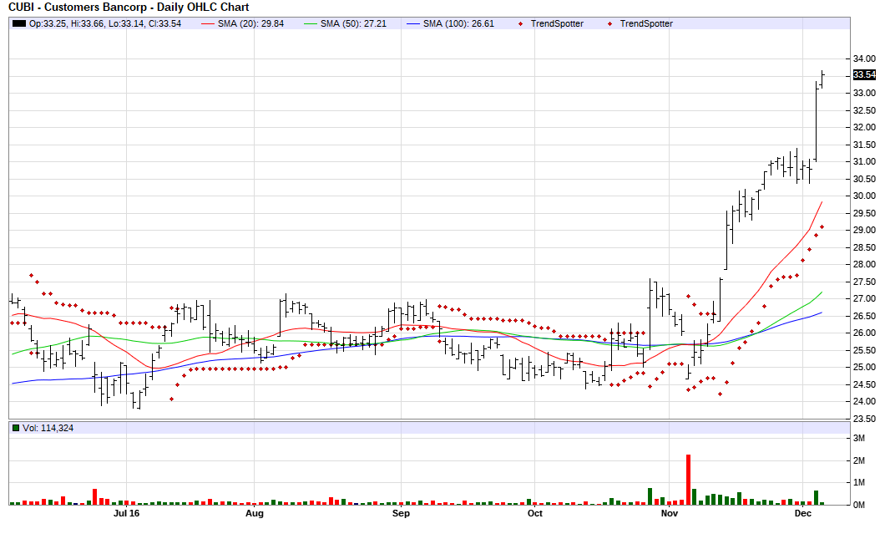Click the 0M volume axis label
The image size is (885, 539).
click(x=859, y=505)
